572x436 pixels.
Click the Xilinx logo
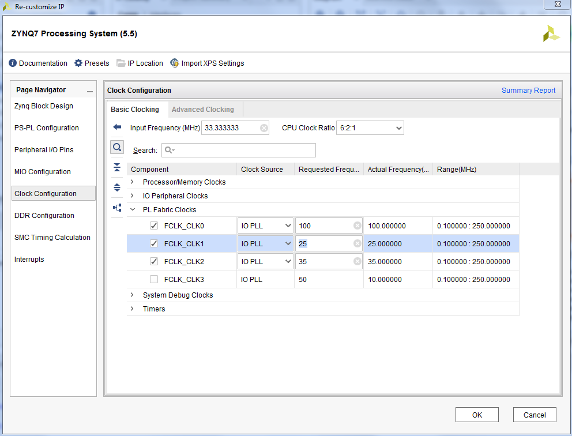pos(551,33)
